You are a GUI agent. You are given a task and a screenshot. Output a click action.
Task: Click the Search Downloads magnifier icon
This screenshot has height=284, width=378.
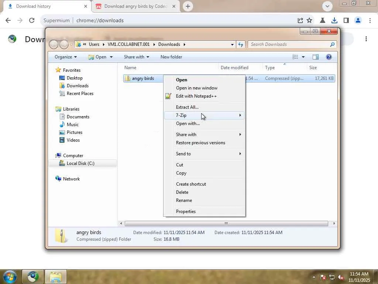(x=332, y=44)
